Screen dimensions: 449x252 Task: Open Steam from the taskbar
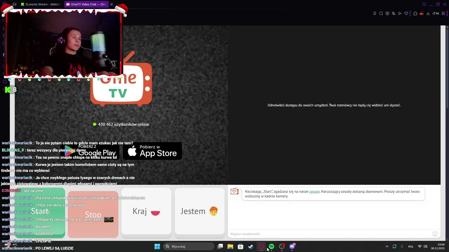point(250,246)
